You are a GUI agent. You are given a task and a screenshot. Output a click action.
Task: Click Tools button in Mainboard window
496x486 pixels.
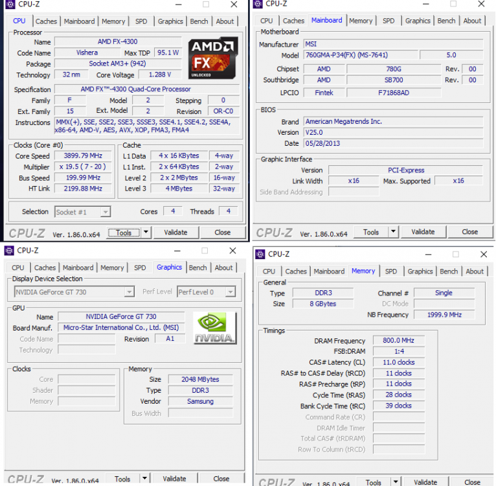coord(371,232)
